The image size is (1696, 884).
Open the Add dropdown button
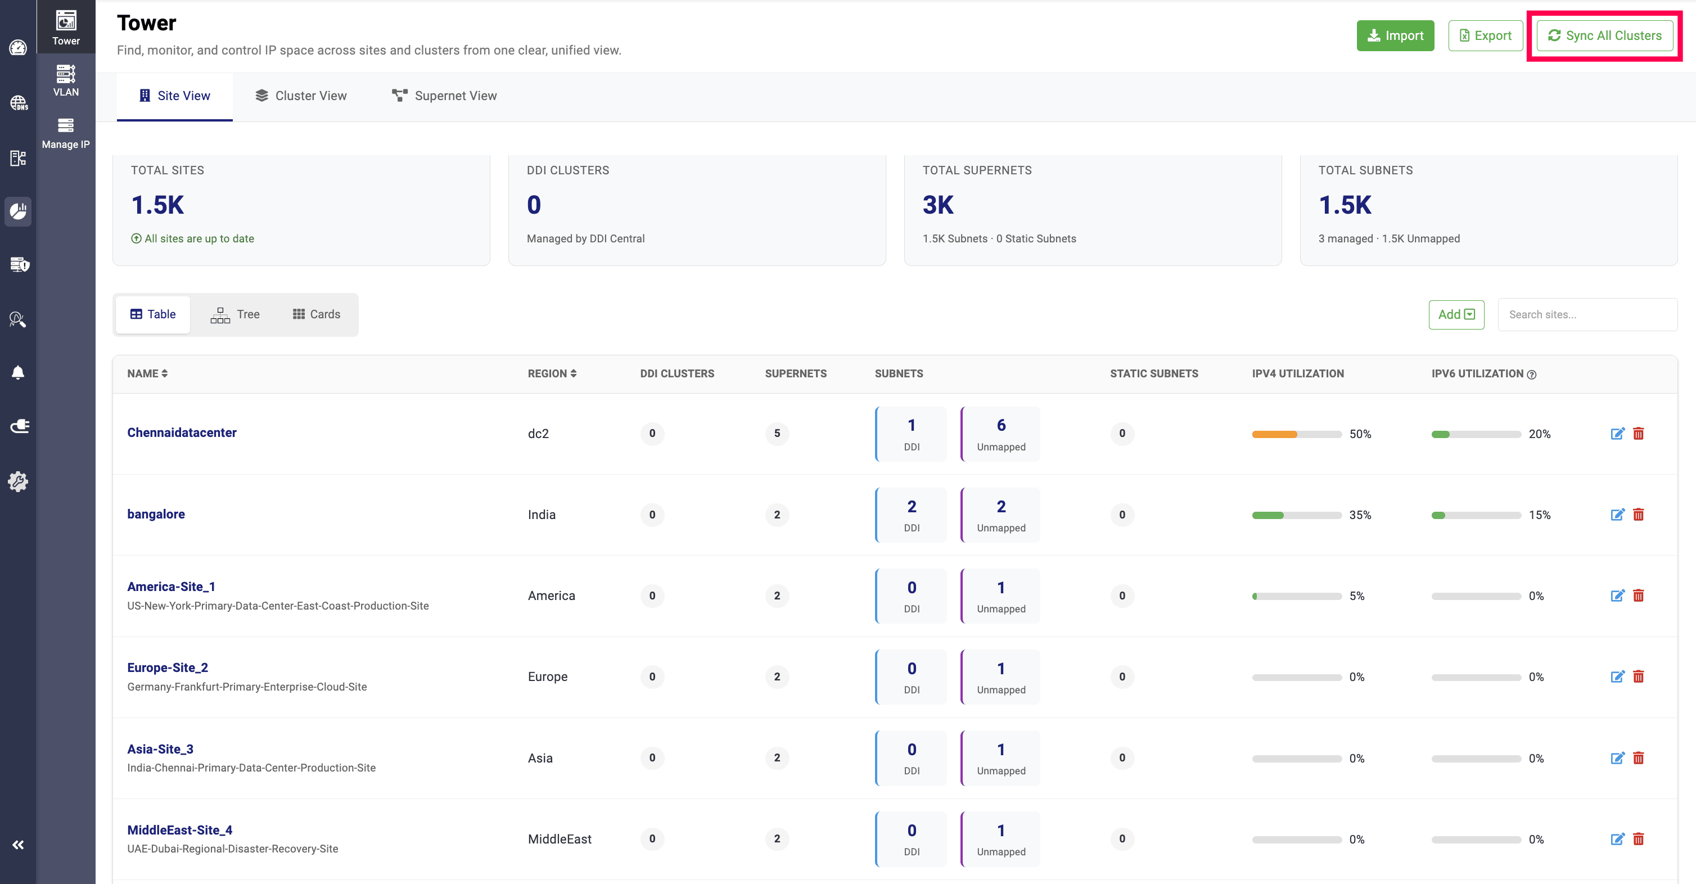click(x=1456, y=315)
